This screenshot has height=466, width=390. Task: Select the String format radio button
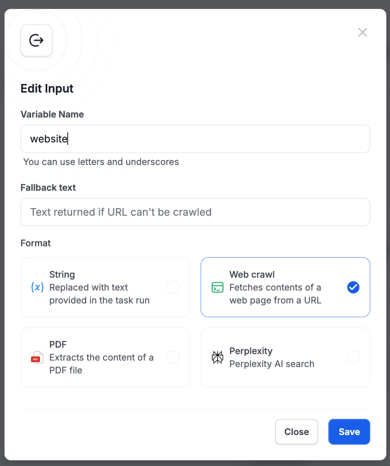tap(173, 287)
